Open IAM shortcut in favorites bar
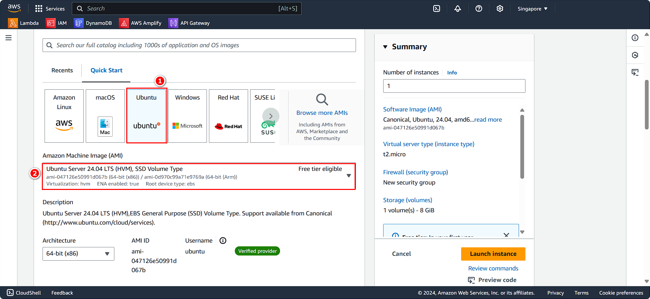Screen dimensions: 650x299 point(56,23)
